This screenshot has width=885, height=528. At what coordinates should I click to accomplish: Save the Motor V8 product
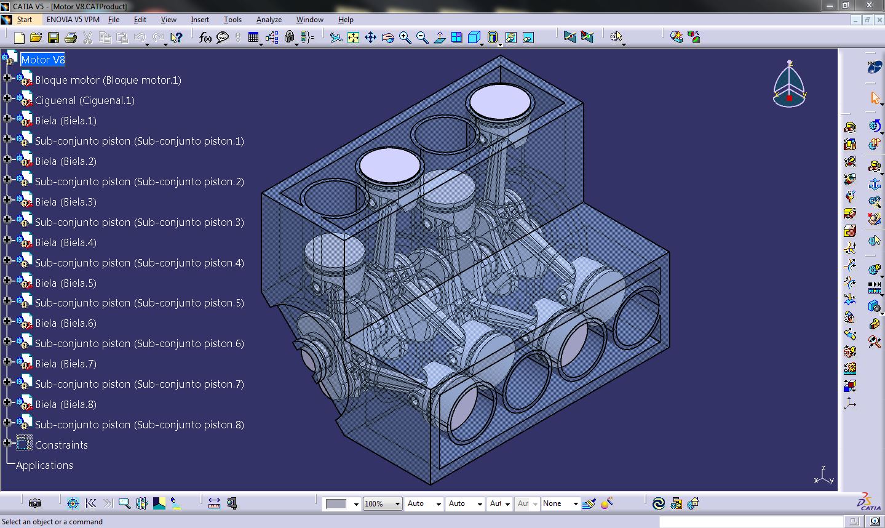point(54,38)
